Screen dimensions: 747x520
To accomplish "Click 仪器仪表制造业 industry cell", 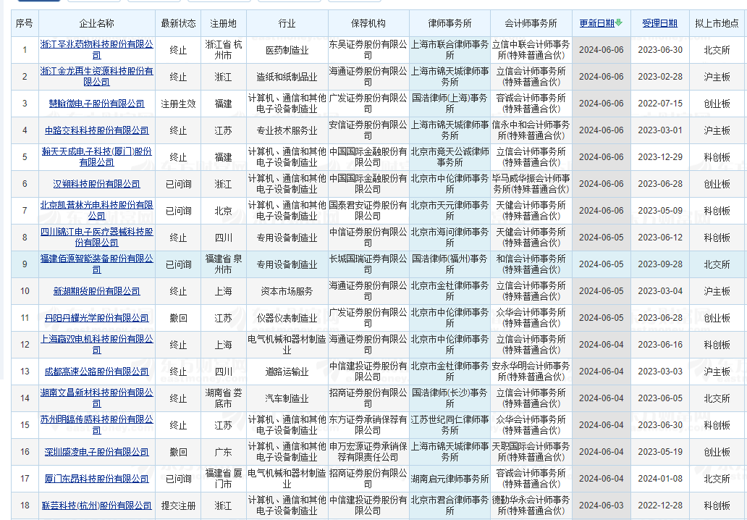I will (x=287, y=318).
